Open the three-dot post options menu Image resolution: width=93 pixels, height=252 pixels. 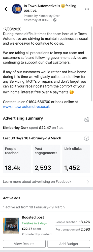pyautogui.click(x=87, y=9)
